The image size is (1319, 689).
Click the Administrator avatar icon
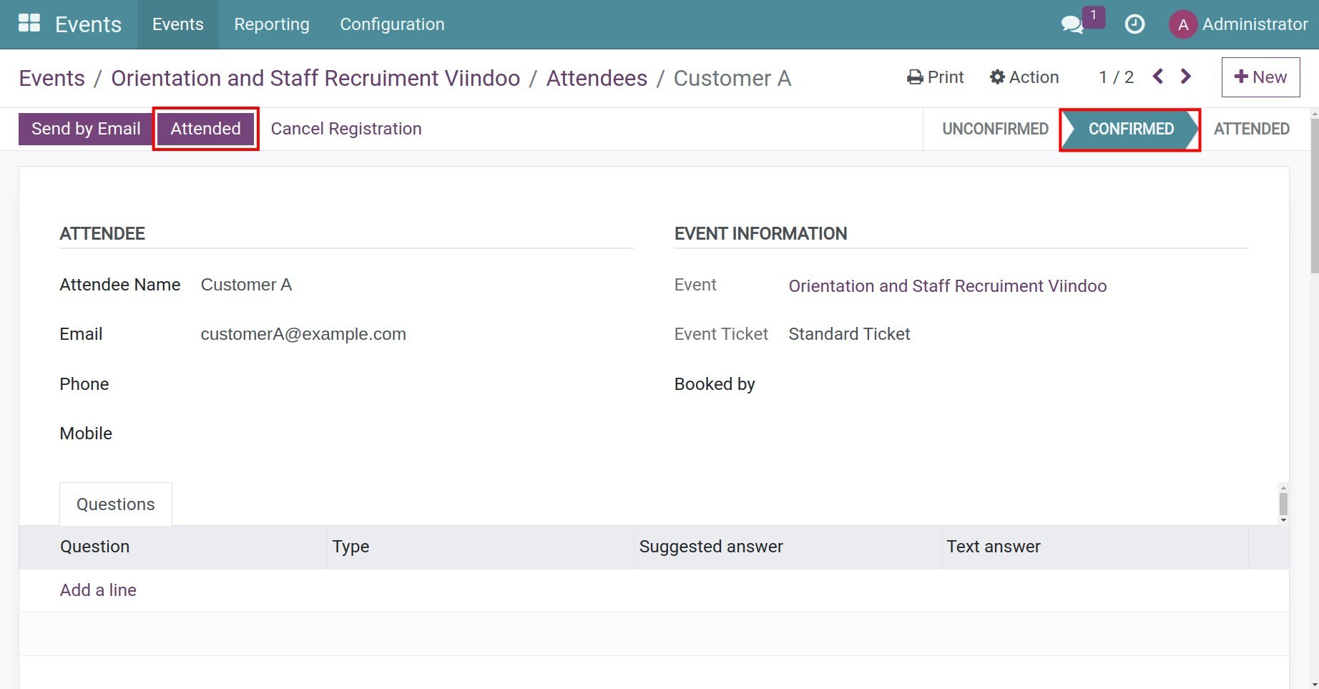[1182, 25]
